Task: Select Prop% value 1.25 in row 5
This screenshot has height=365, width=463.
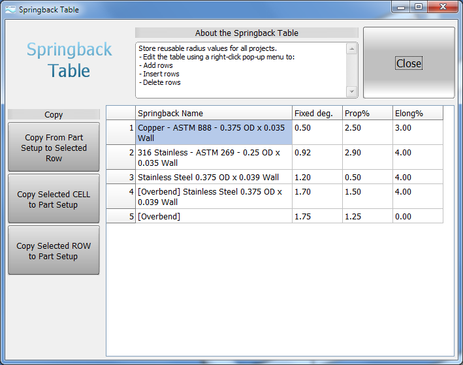Action: [x=367, y=216]
